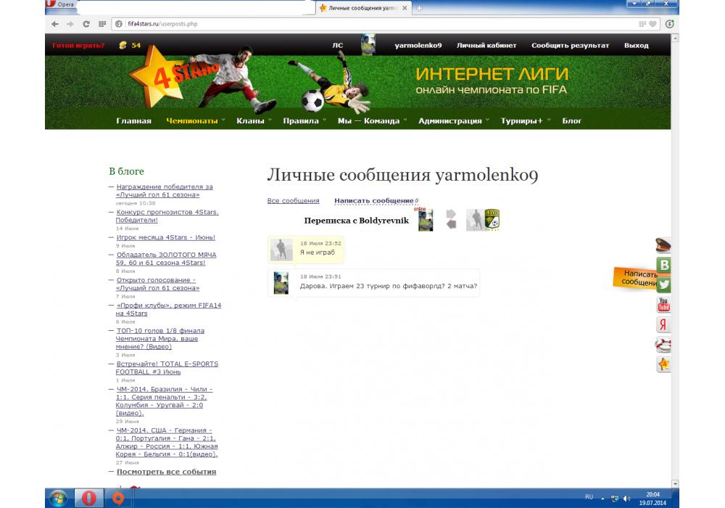The height and width of the screenshot is (508, 725).
Task: Click the Boldyrevnik club logo thumbnail
Action: pyautogui.click(x=492, y=220)
